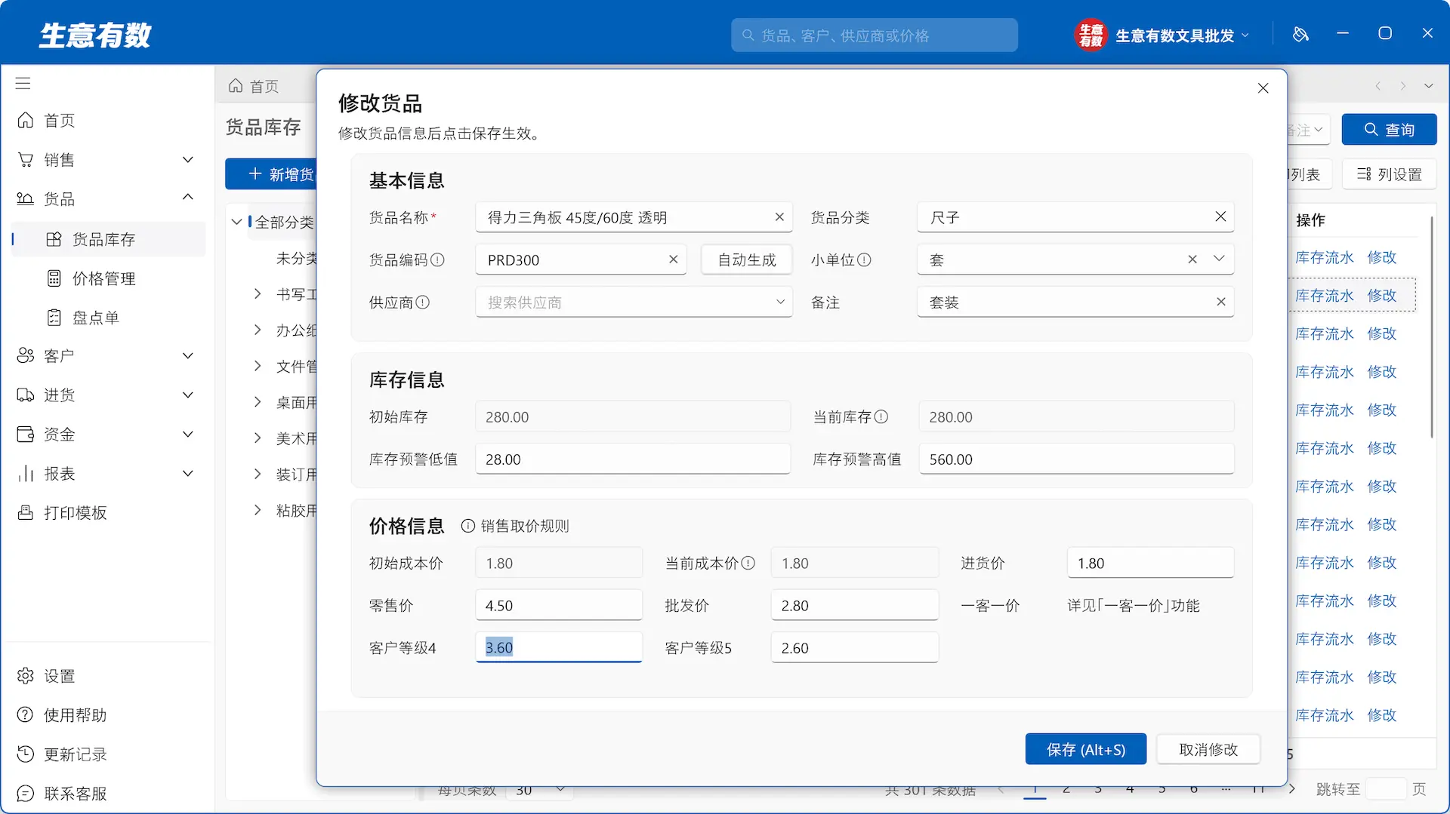This screenshot has width=1450, height=814.
Task: Click 新增货品 button behind the dialog
Action: [272, 174]
